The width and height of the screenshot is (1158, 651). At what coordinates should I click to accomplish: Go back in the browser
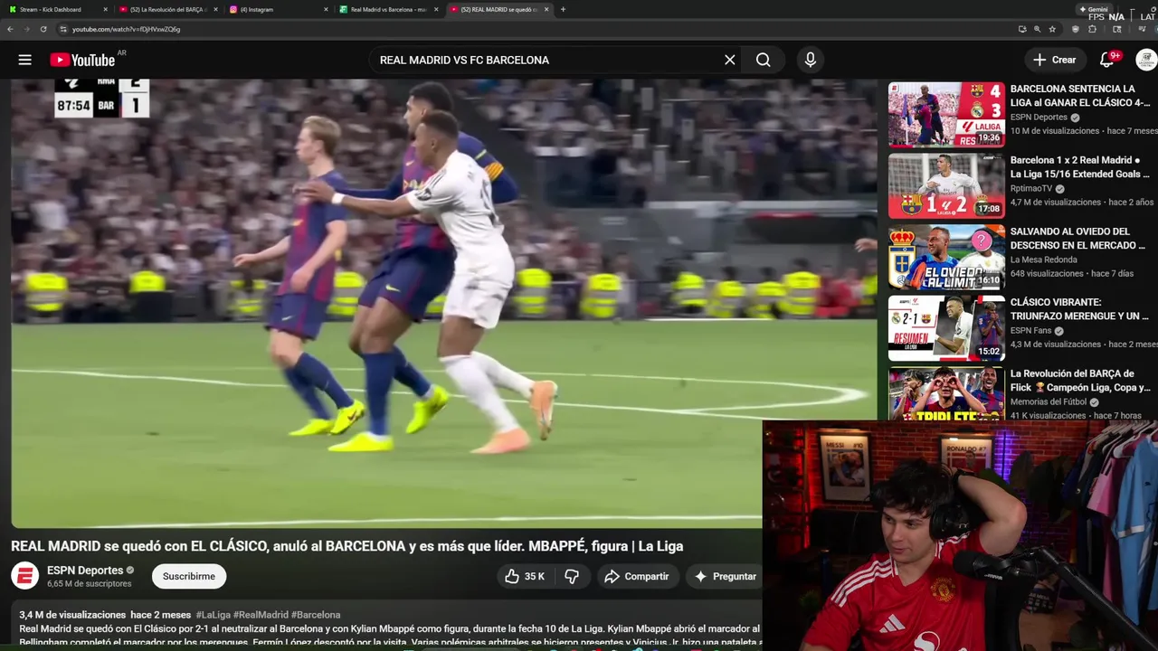[x=10, y=29]
